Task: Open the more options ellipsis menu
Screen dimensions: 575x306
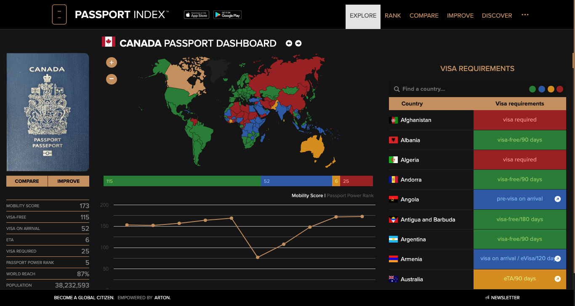Action: [525, 15]
